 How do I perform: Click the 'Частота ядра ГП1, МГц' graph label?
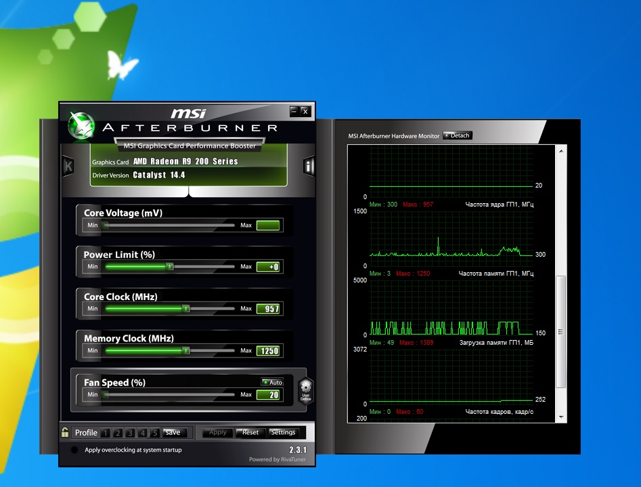[499, 204]
